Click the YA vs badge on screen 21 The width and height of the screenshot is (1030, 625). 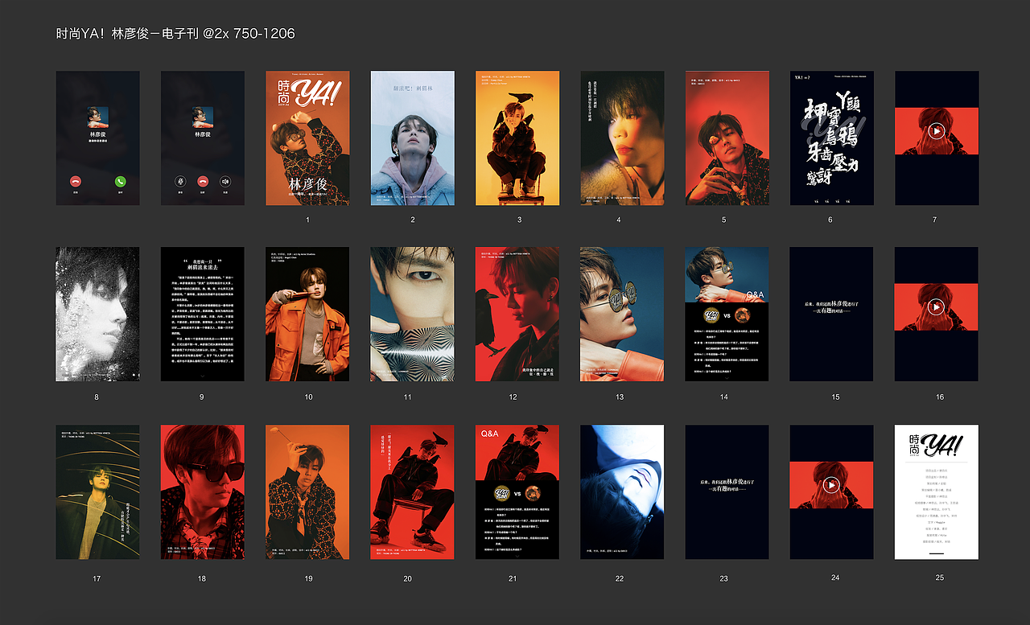[502, 493]
